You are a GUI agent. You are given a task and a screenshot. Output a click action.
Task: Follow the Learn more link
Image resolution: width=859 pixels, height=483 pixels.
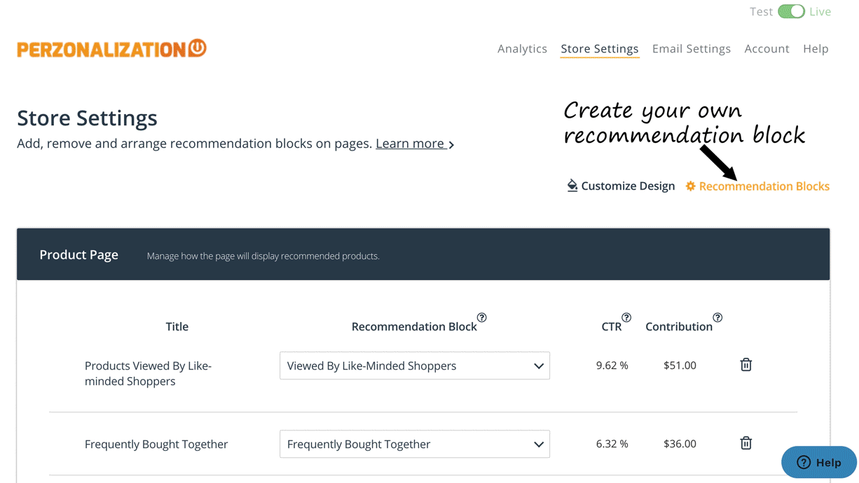[x=415, y=143]
